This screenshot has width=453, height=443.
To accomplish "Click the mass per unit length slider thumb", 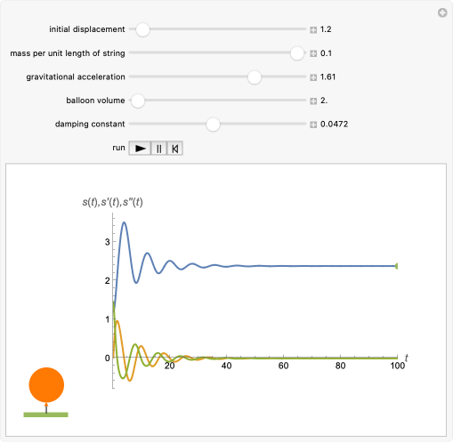I will (x=297, y=53).
